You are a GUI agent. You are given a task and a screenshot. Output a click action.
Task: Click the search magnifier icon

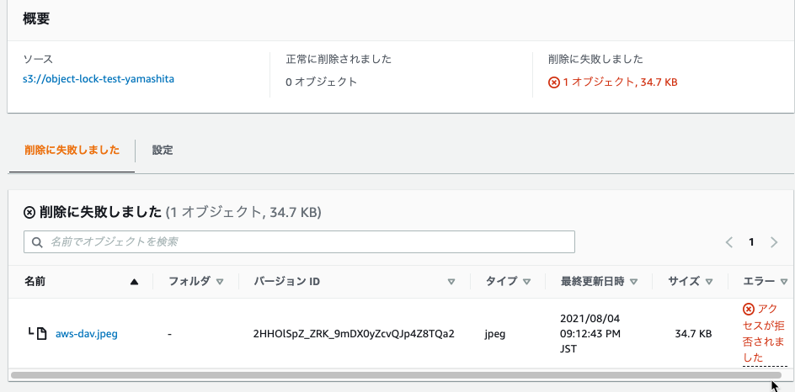pyautogui.click(x=37, y=242)
